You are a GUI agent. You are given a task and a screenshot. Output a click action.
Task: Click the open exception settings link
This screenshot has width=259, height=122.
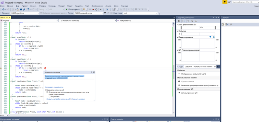(x=58, y=99)
